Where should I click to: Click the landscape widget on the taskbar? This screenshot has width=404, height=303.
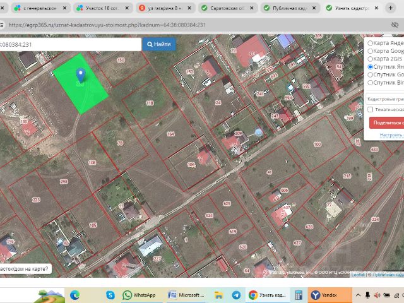[x=49, y=296]
